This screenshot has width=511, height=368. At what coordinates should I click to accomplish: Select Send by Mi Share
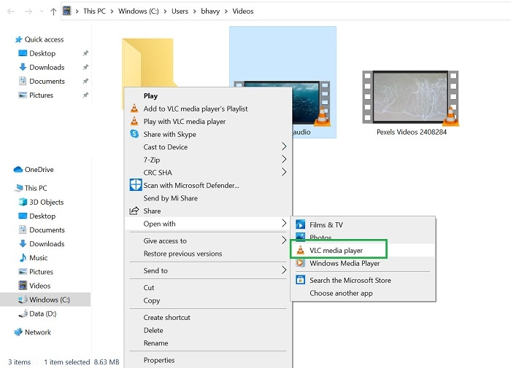coord(208,197)
